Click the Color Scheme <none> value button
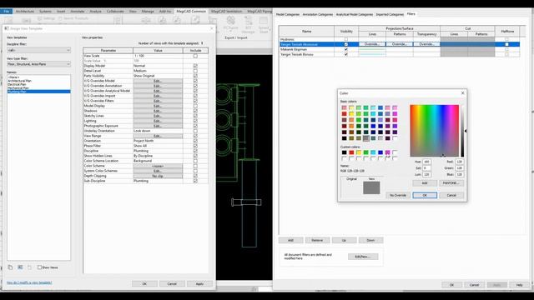534x300 pixels. (x=158, y=166)
